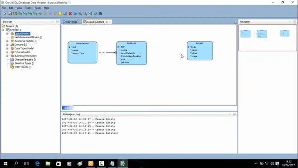The width and height of the screenshot is (298, 168).
Task: Expand the Logical Model tree node
Action: coord(7,34)
